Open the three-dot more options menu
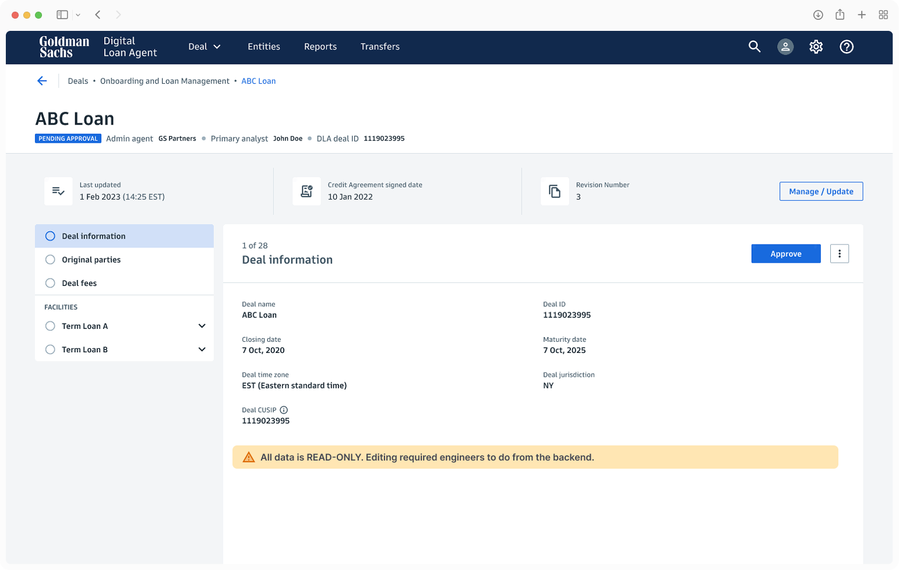Image resolution: width=899 pixels, height=570 pixels. (x=839, y=254)
